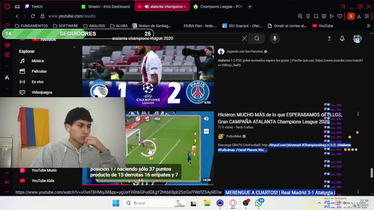Click the zoom-out magnifier icon in address bar

[300, 16]
